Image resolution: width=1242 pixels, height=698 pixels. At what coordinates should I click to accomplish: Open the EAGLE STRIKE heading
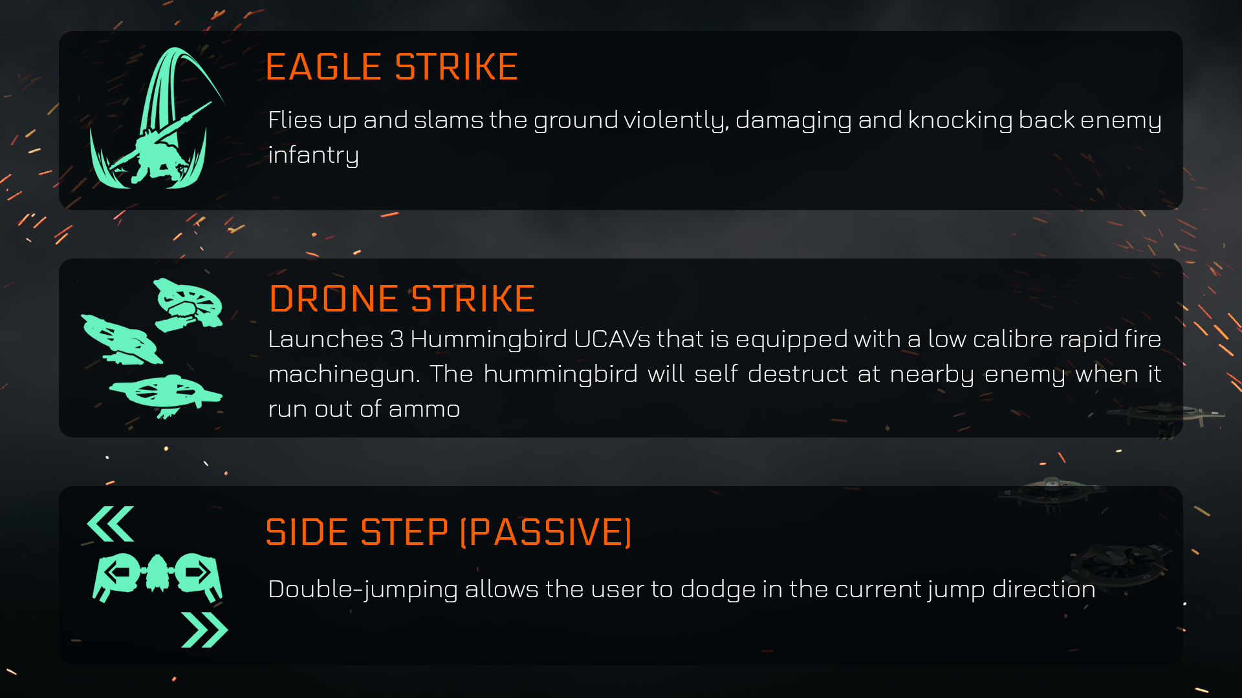tap(392, 67)
